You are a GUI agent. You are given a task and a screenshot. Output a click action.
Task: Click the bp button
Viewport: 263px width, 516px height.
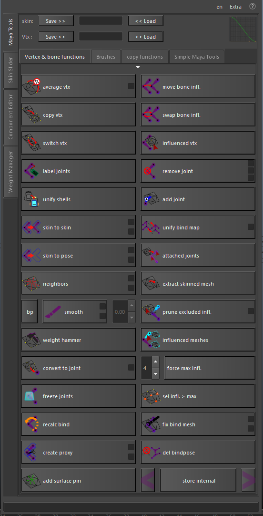pos(30,311)
